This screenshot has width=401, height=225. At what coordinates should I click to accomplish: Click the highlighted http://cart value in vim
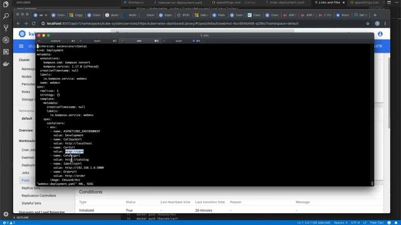[74, 151]
